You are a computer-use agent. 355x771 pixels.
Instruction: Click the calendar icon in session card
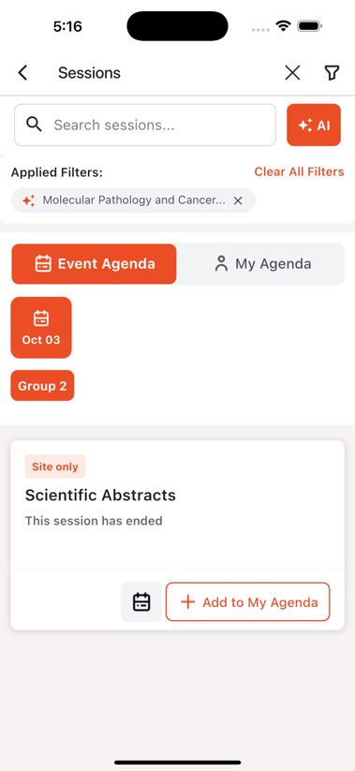[x=141, y=601]
